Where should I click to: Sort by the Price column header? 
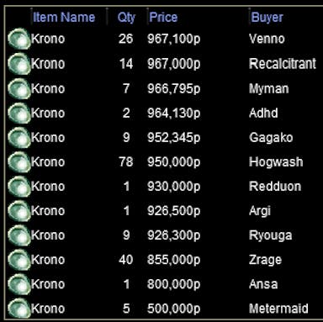point(163,17)
